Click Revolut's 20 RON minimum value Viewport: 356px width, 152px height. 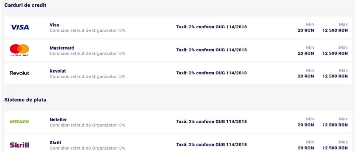click(x=306, y=76)
